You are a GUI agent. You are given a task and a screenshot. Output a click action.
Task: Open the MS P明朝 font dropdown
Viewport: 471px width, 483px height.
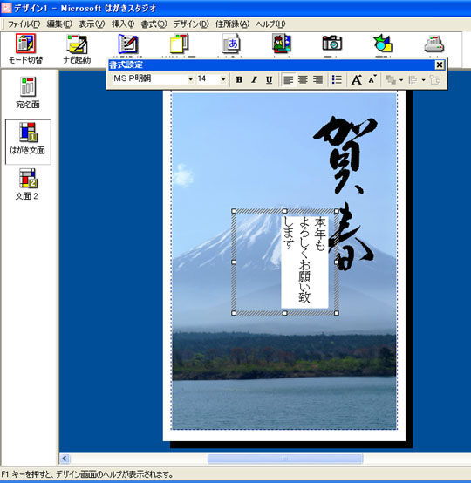click(x=191, y=79)
